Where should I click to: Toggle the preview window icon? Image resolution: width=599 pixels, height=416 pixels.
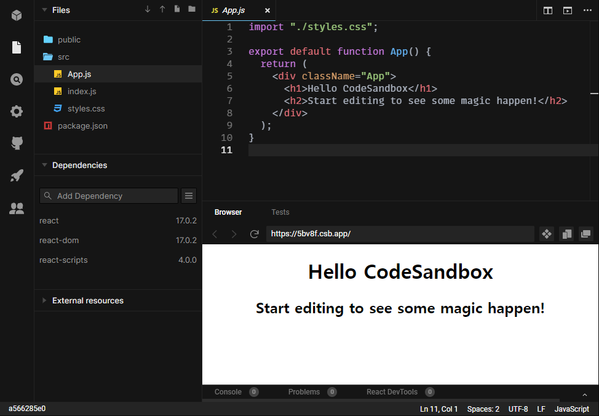click(x=568, y=10)
